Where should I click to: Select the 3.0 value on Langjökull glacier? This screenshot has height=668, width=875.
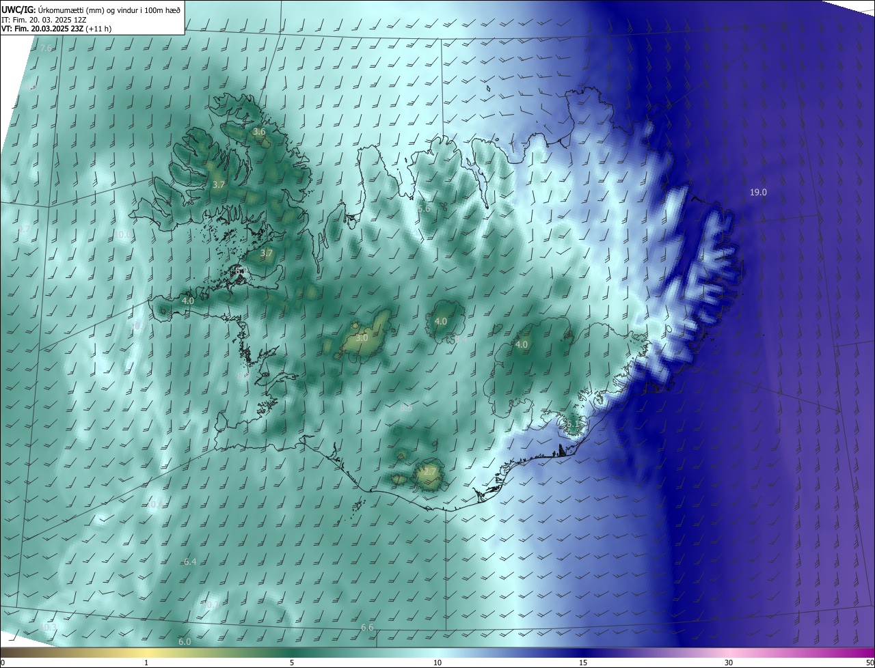pyautogui.click(x=362, y=338)
